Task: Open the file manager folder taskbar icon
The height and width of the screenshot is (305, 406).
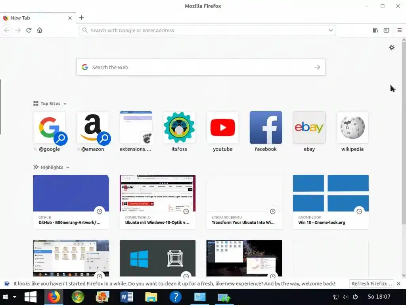Action: (151, 297)
